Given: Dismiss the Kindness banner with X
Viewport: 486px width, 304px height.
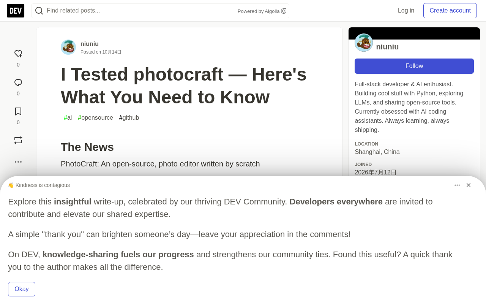Looking at the screenshot, I should click(469, 185).
